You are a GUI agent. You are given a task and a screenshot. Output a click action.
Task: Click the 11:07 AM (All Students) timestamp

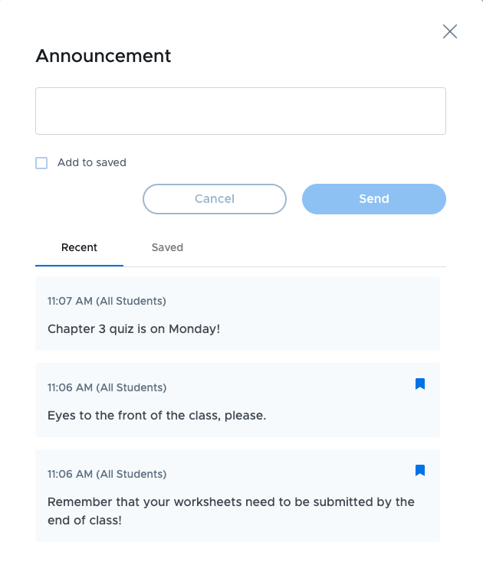coord(107,301)
